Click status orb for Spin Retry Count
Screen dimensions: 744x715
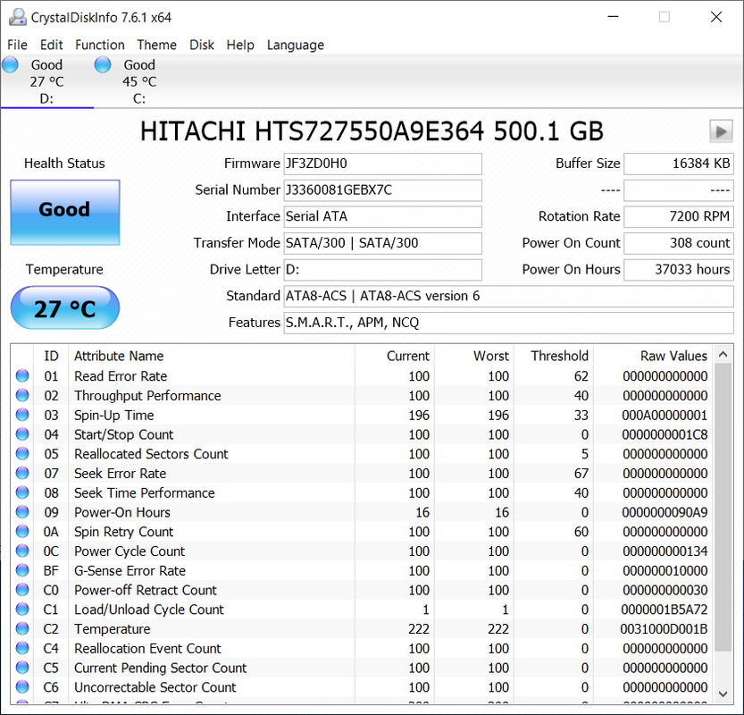coord(22,532)
